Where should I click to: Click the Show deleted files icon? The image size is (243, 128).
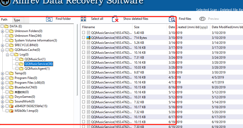tap(115, 19)
